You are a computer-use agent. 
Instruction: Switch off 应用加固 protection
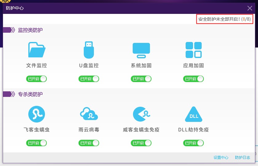(x=194, y=79)
